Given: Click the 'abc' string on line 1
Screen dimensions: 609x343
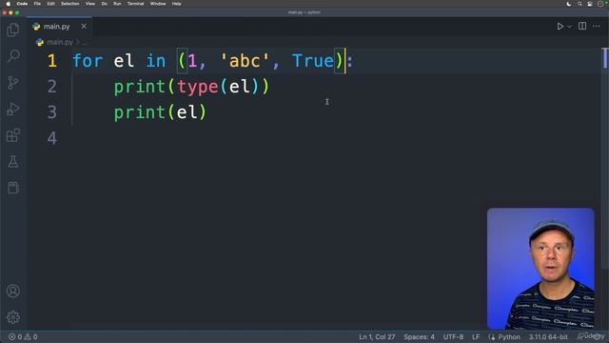Looking at the screenshot, I should [245, 61].
